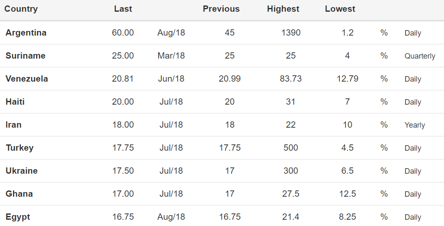Select Ghana from the table
The width and height of the screenshot is (444, 226).
click(19, 194)
